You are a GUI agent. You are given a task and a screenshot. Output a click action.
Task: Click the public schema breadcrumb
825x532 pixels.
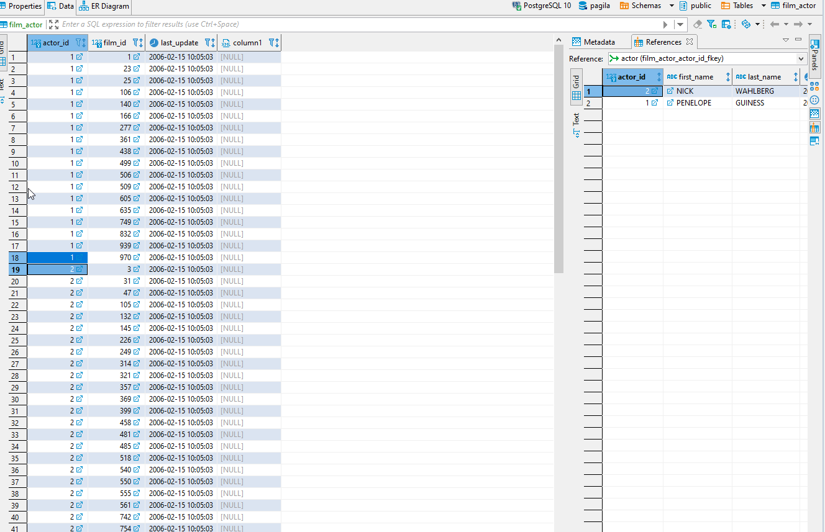tap(696, 6)
